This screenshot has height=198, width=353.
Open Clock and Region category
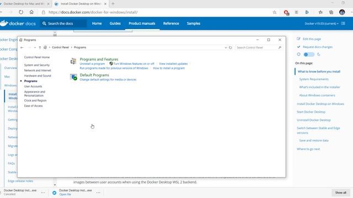click(x=35, y=100)
